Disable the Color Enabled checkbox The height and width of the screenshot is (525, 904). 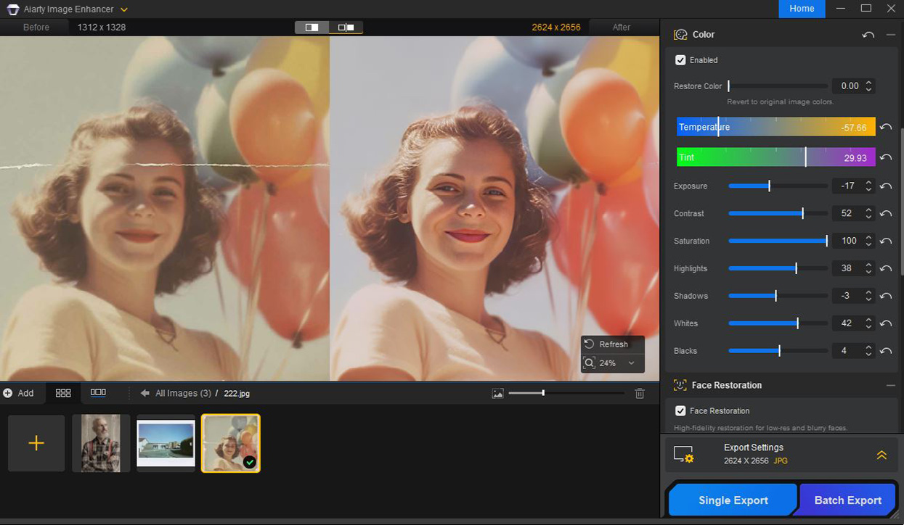click(680, 60)
